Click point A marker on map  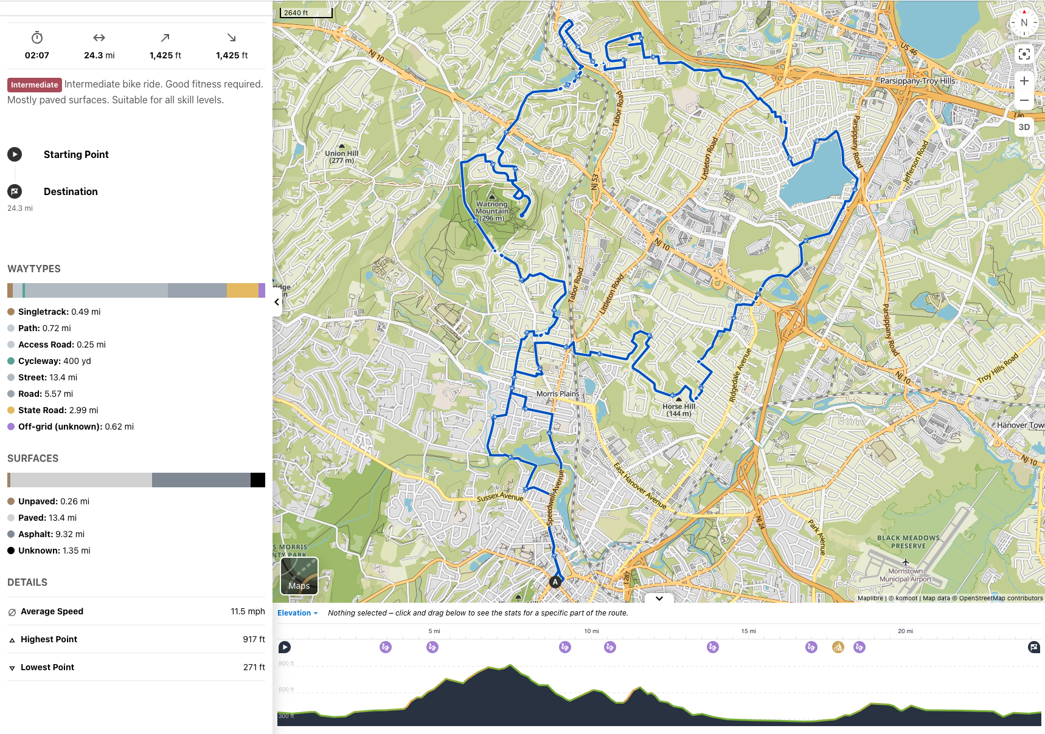[555, 582]
